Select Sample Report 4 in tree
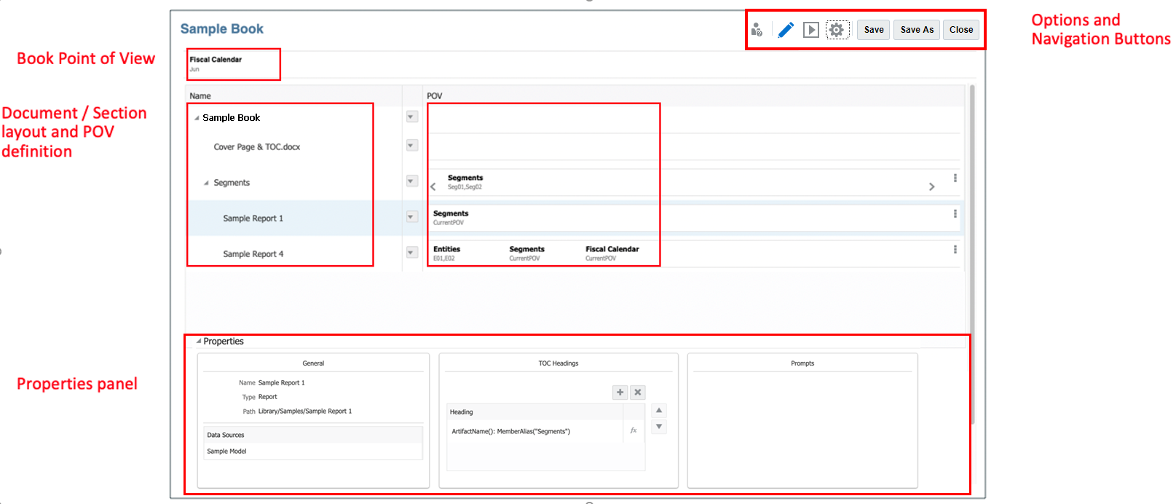 point(253,254)
